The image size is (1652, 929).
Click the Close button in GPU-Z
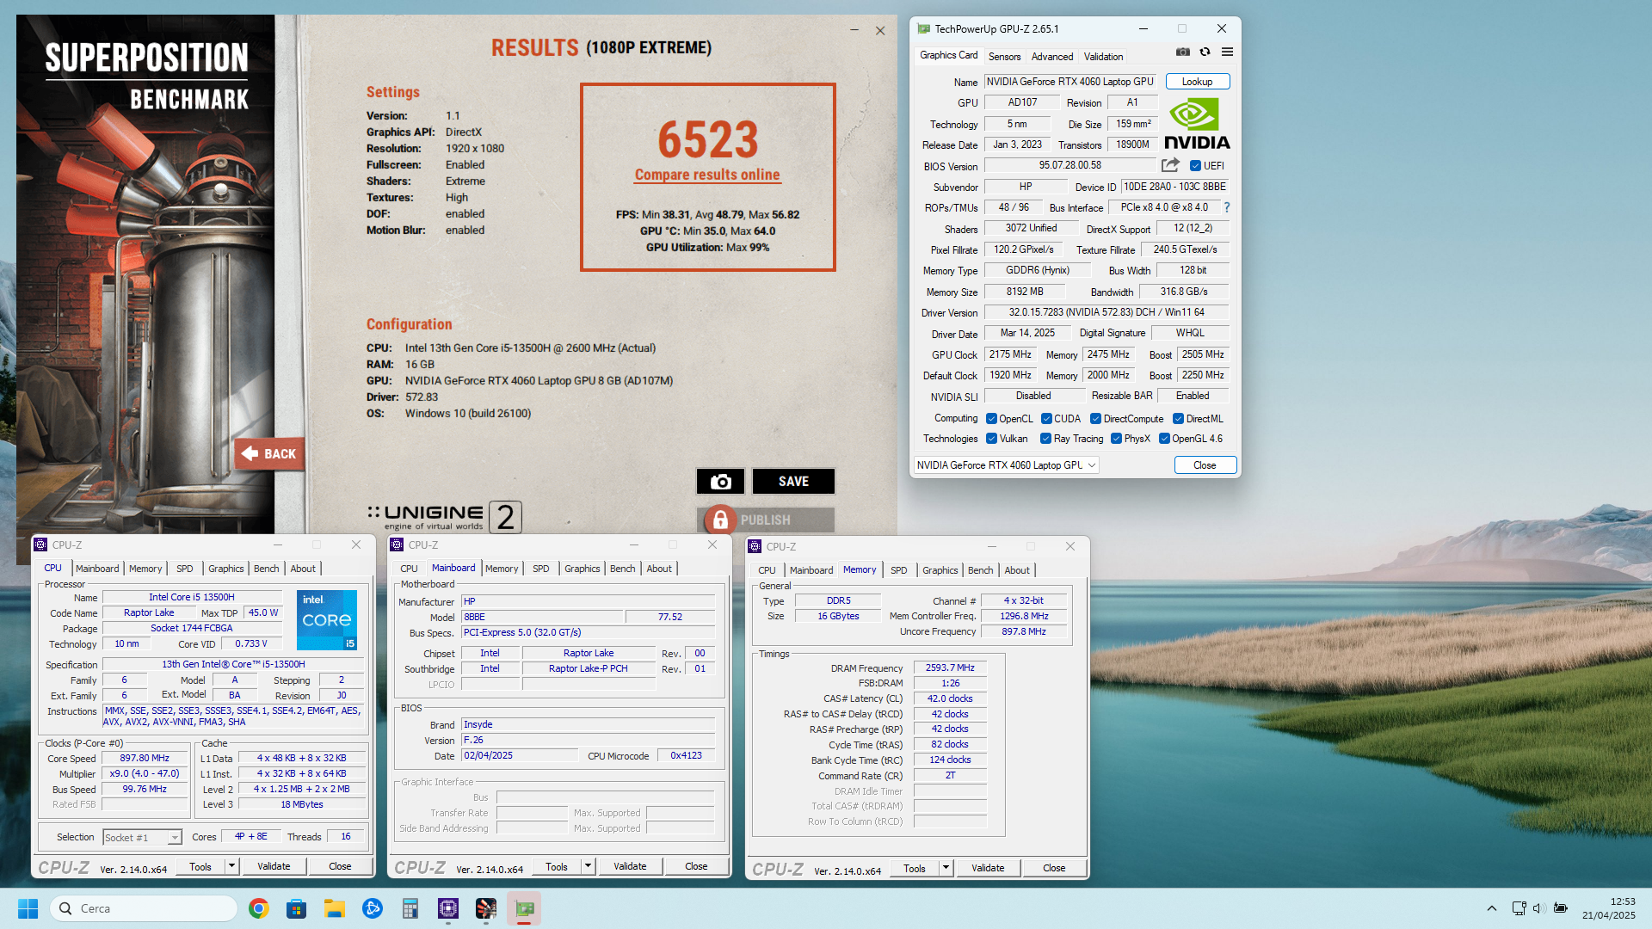[1205, 465]
